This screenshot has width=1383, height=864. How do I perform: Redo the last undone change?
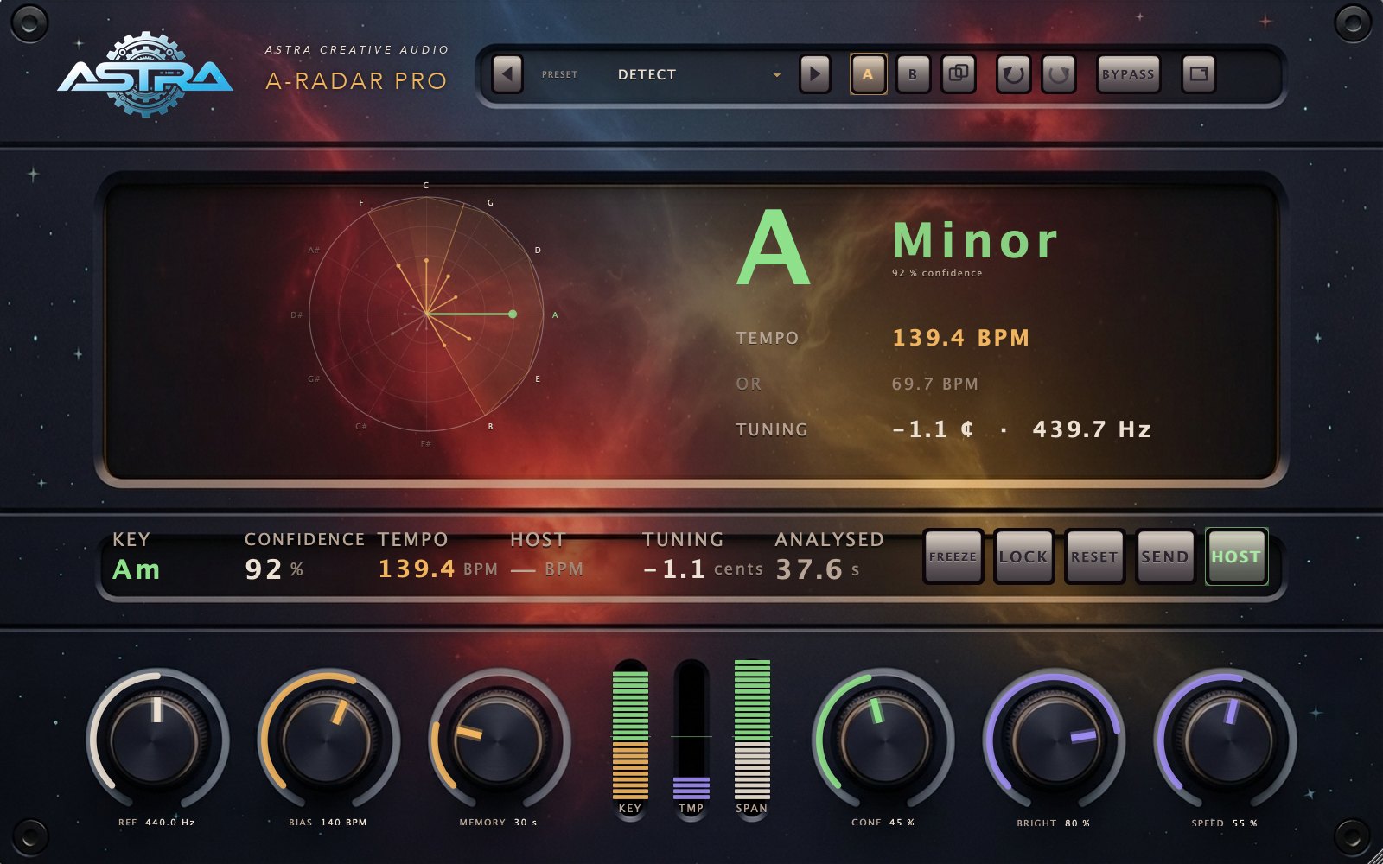[1059, 74]
